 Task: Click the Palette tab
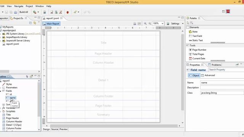pos(193,18)
